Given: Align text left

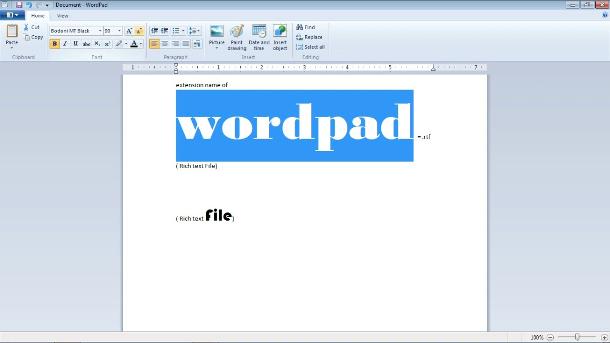Looking at the screenshot, I should (154, 44).
